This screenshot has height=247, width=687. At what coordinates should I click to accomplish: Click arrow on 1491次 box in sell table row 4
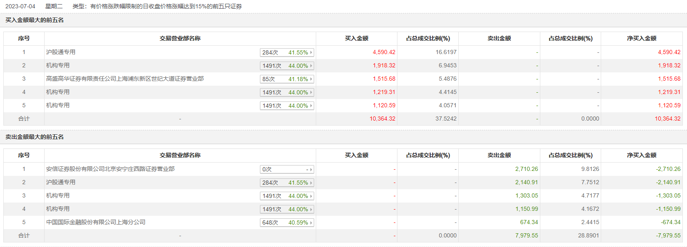click(x=311, y=209)
